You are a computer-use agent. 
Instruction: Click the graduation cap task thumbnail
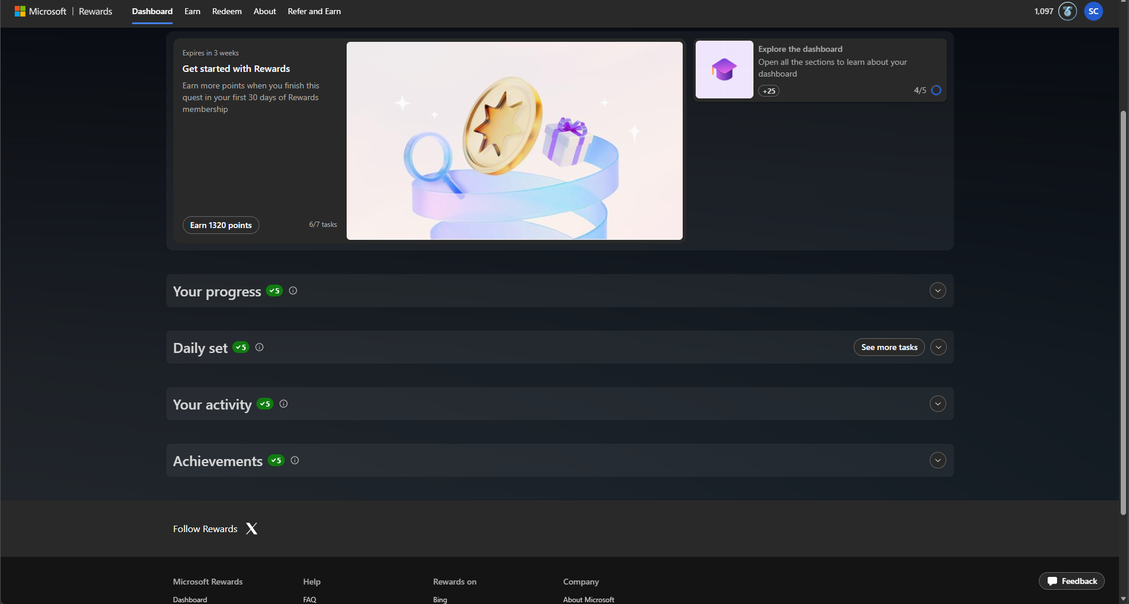coord(724,70)
